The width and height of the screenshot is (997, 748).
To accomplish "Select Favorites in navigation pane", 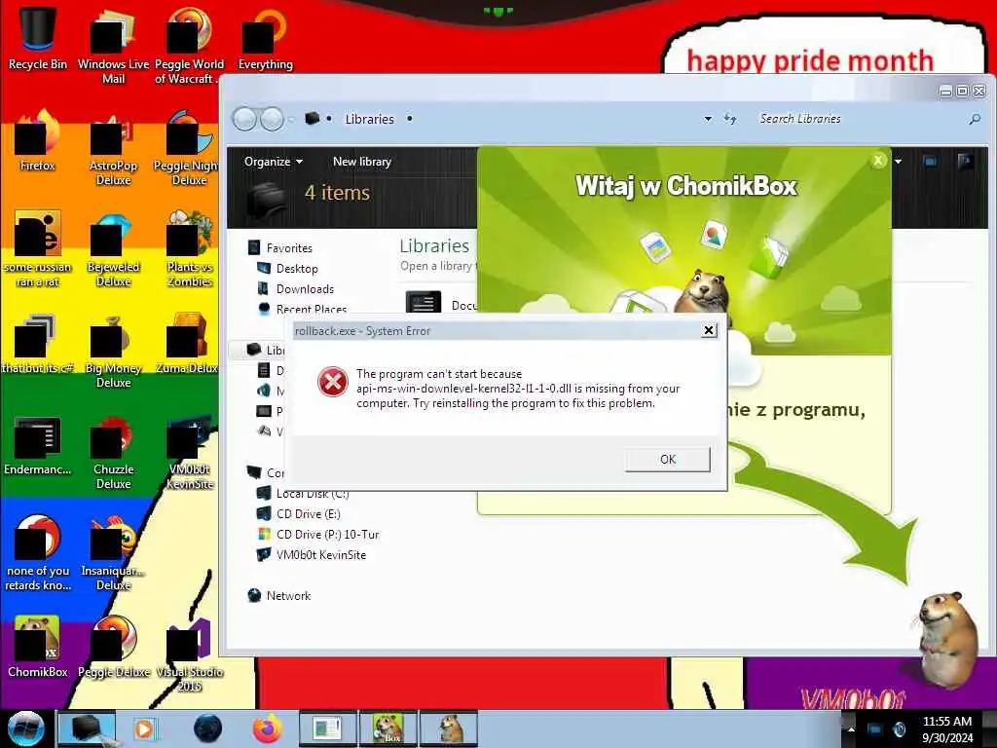I will pos(289,248).
